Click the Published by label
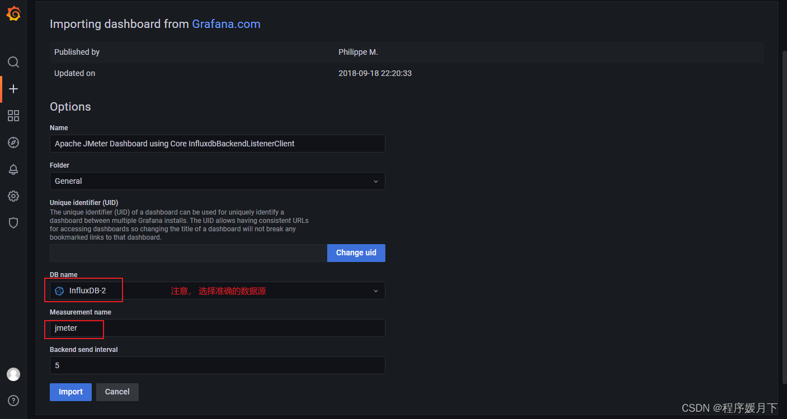The width and height of the screenshot is (787, 419). point(77,52)
